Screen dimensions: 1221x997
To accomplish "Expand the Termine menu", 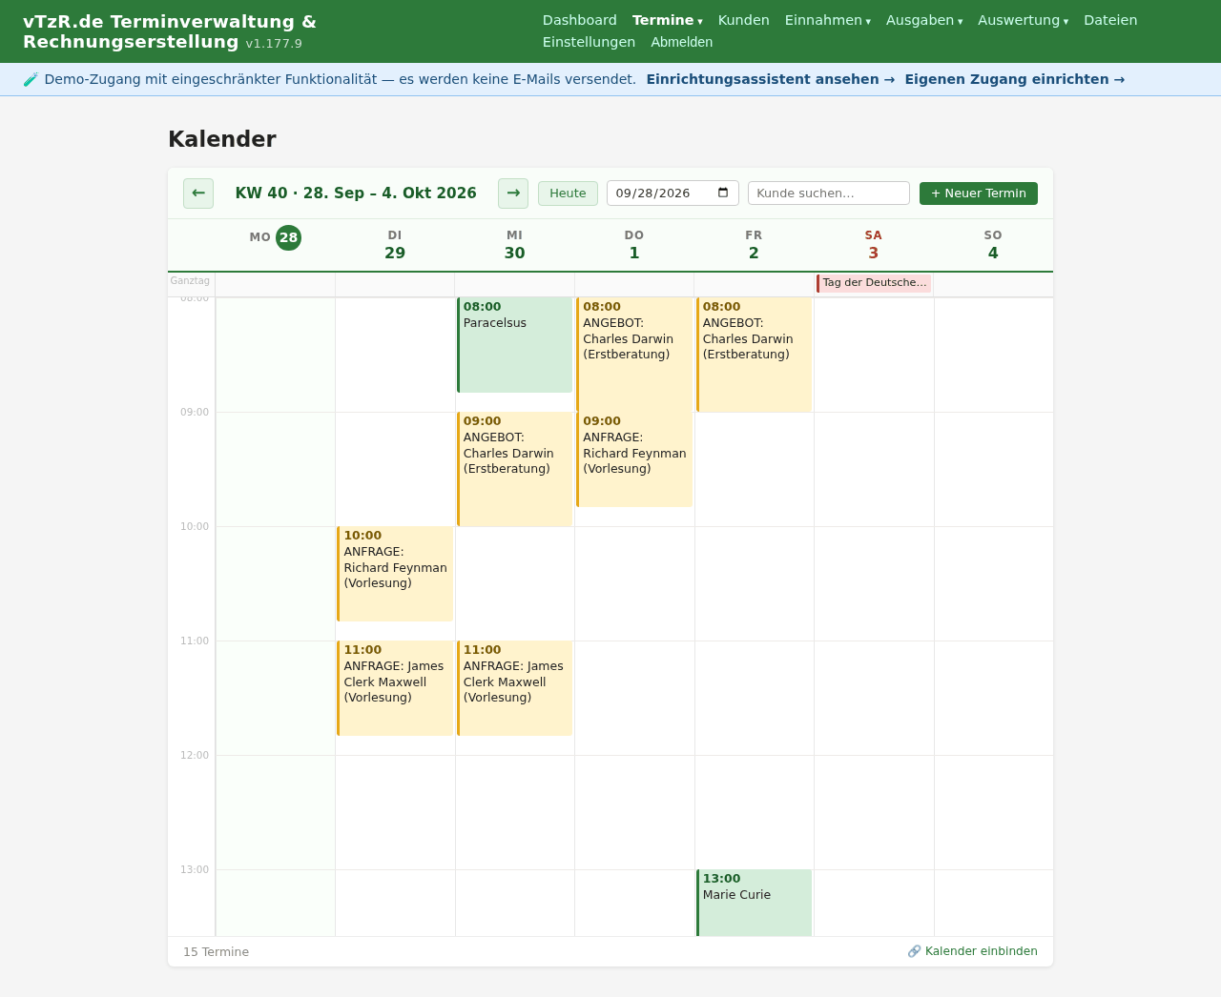I will (667, 20).
